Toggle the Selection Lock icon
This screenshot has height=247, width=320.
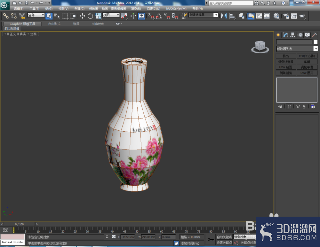pos(107,237)
